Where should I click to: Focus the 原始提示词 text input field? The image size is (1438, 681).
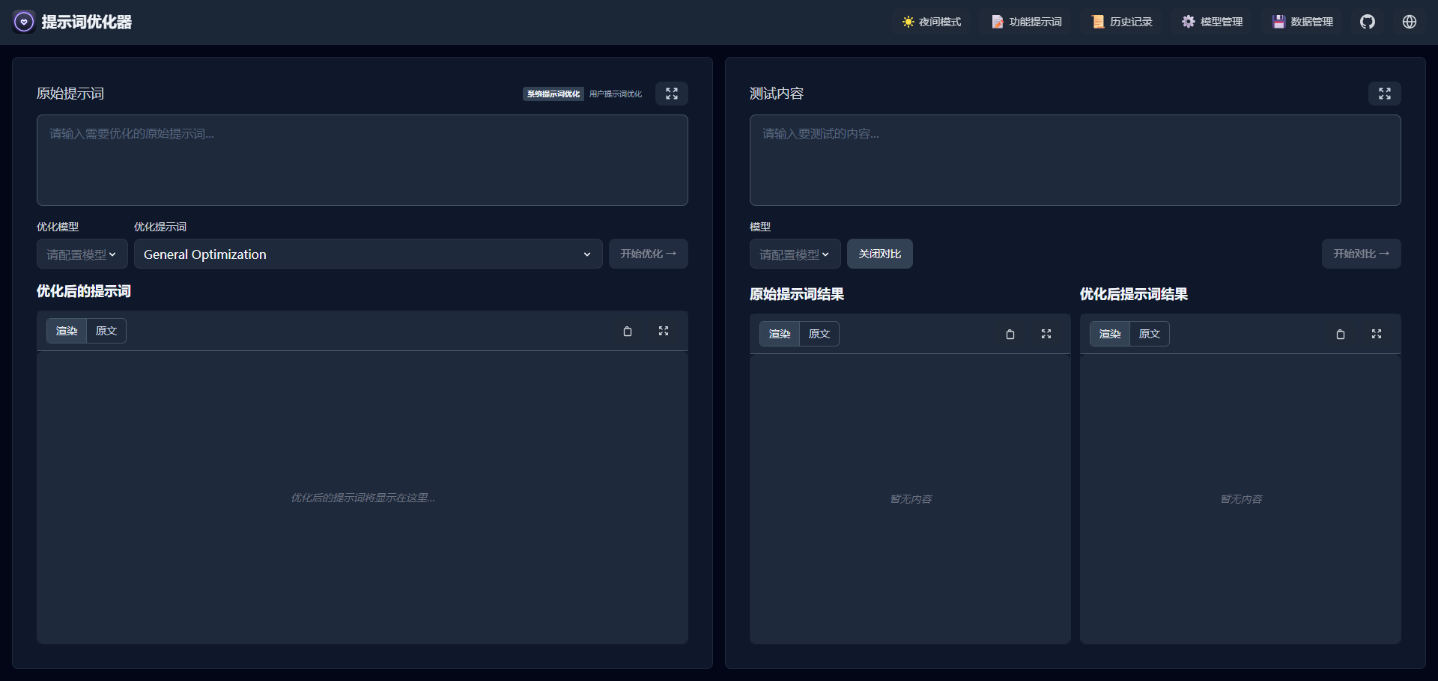point(362,160)
